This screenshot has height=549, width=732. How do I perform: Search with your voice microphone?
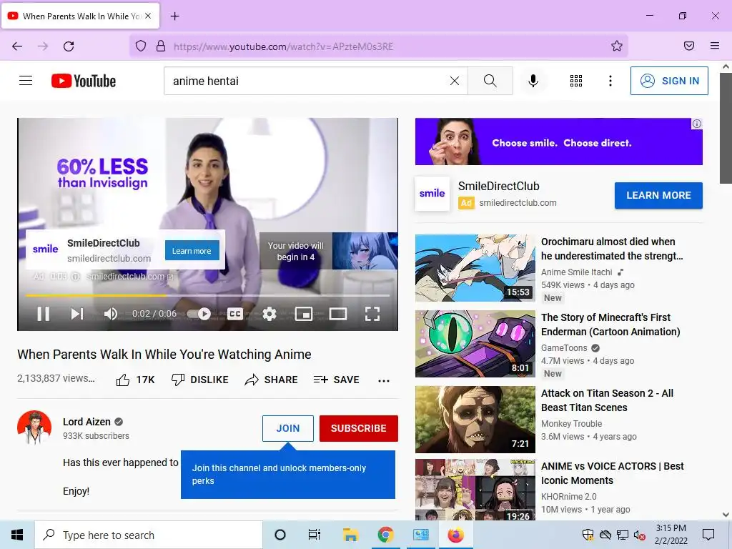[533, 81]
